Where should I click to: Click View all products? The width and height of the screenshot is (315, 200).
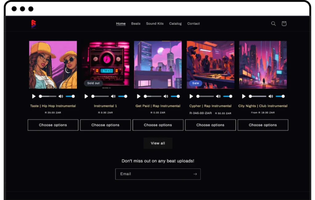coord(158,143)
